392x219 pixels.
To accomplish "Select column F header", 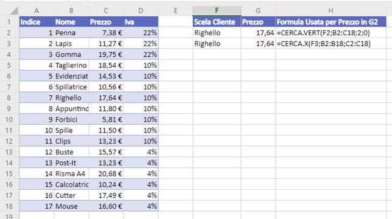I will pos(217,10).
